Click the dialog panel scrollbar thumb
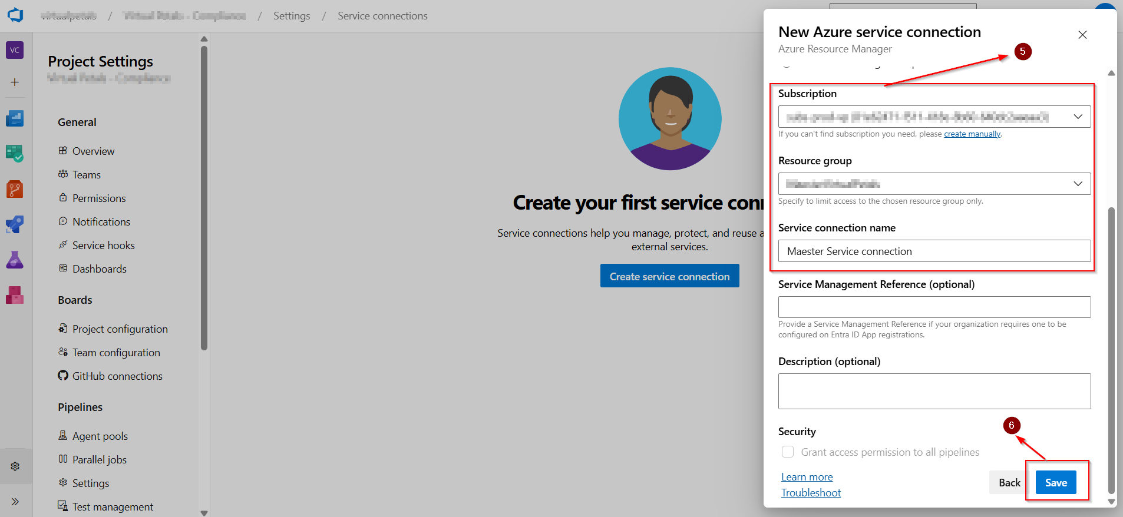The height and width of the screenshot is (517, 1123). coord(1111,350)
